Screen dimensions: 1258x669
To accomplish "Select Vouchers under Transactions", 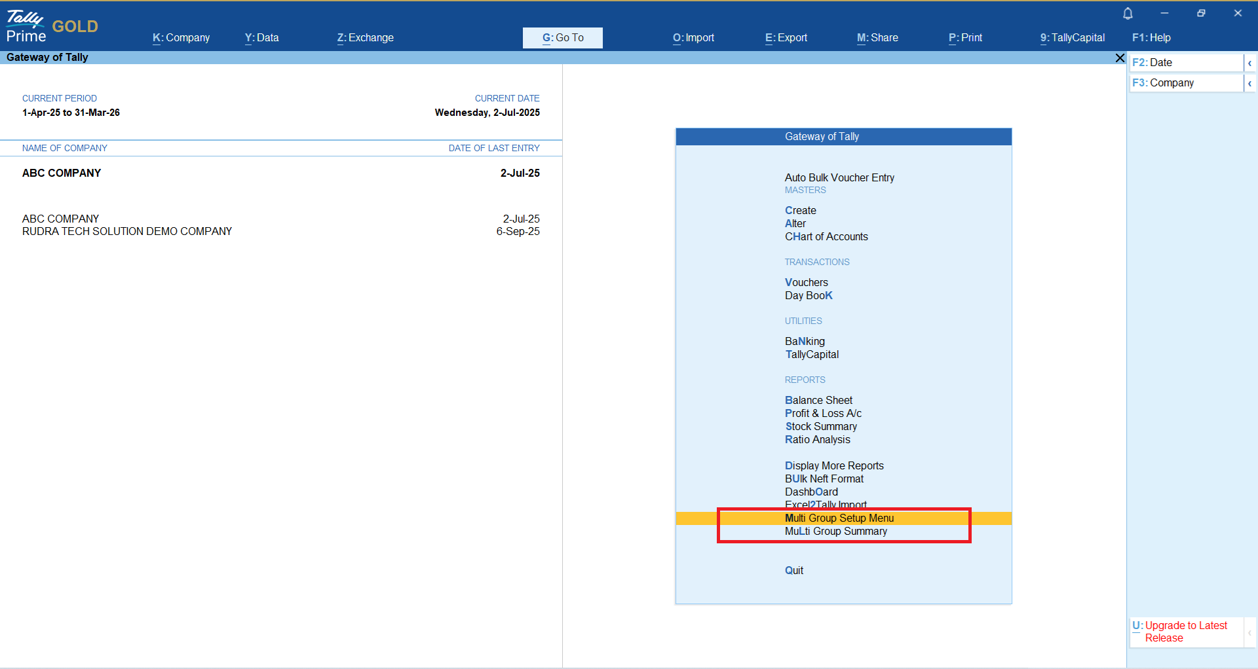I will (x=806, y=283).
